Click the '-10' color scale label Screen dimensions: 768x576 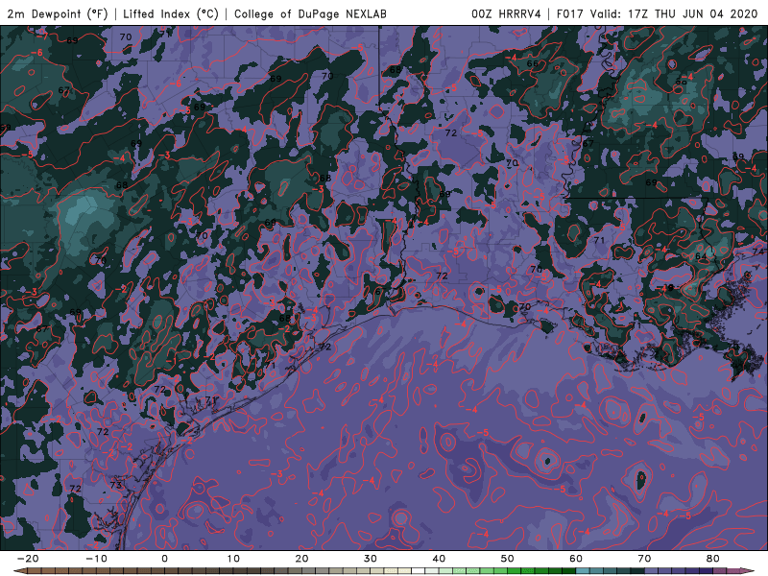tap(96, 559)
